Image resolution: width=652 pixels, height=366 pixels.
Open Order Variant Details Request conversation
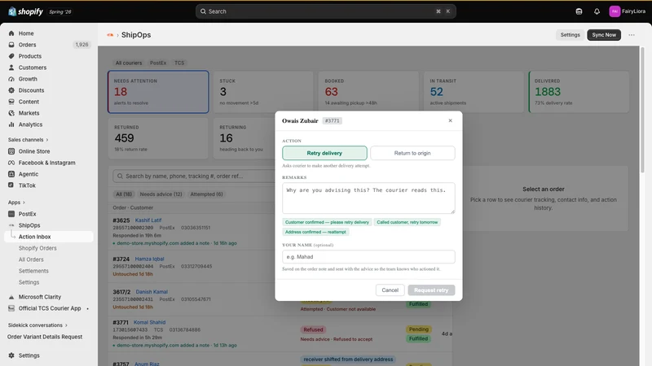point(45,337)
